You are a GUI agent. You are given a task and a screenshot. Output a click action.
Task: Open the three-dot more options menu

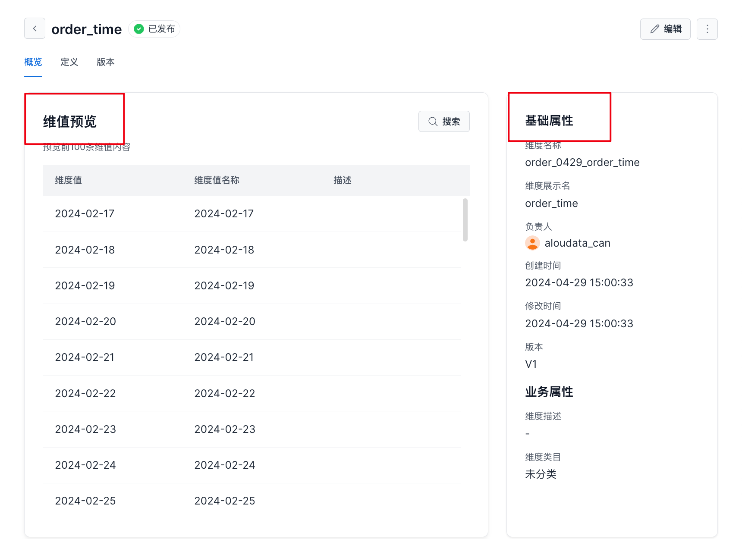pos(707,29)
